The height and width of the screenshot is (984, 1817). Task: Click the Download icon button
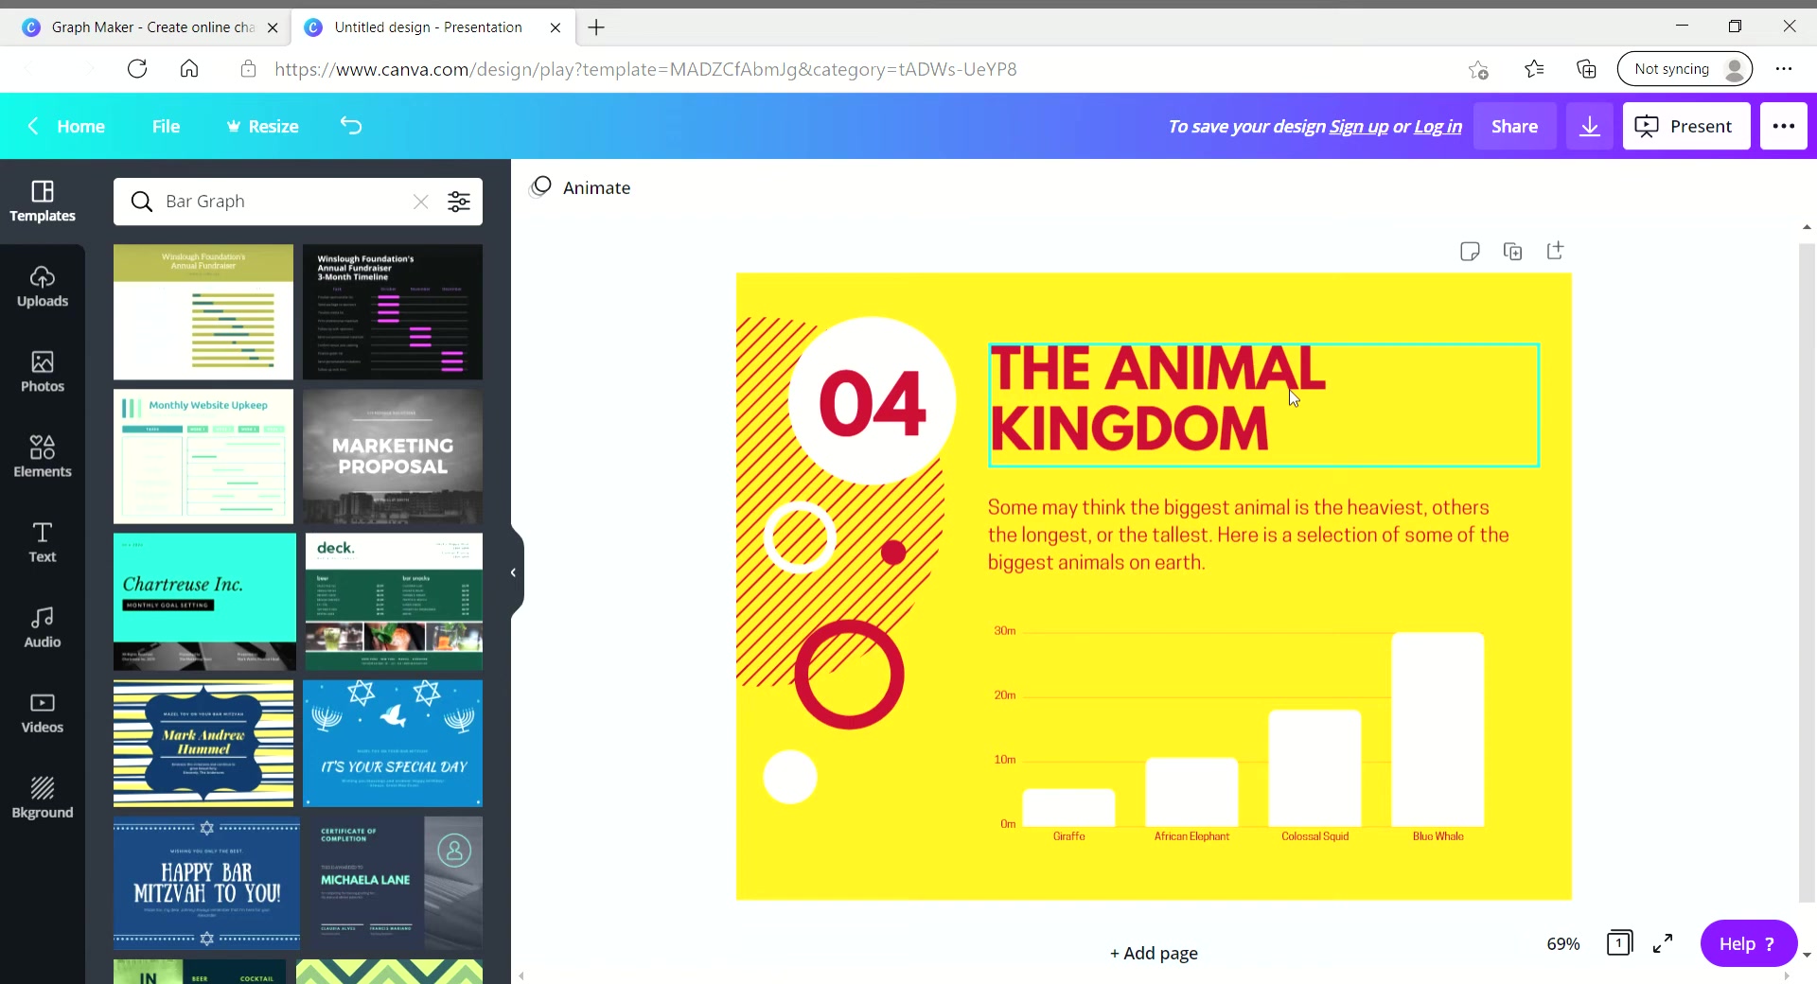[1590, 126]
